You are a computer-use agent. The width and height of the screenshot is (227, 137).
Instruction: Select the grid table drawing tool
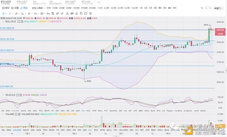[42, 14]
